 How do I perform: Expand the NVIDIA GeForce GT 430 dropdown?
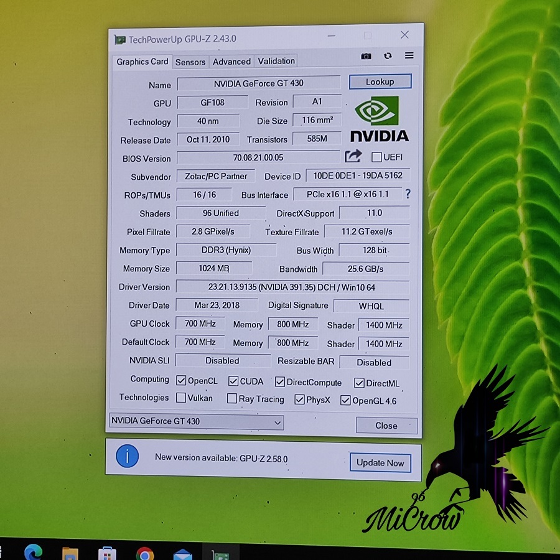click(x=278, y=422)
